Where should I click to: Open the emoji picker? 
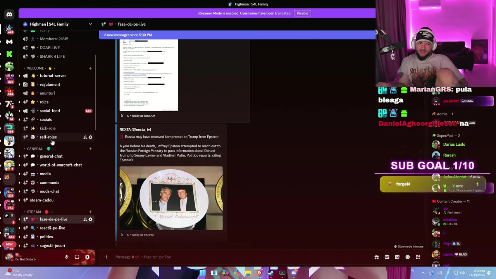click(408, 257)
